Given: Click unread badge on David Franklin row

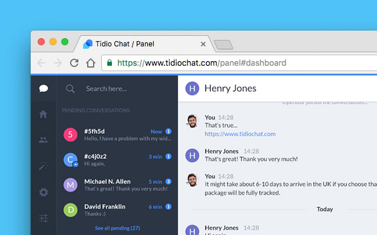Looking at the screenshot, I should [168, 207].
